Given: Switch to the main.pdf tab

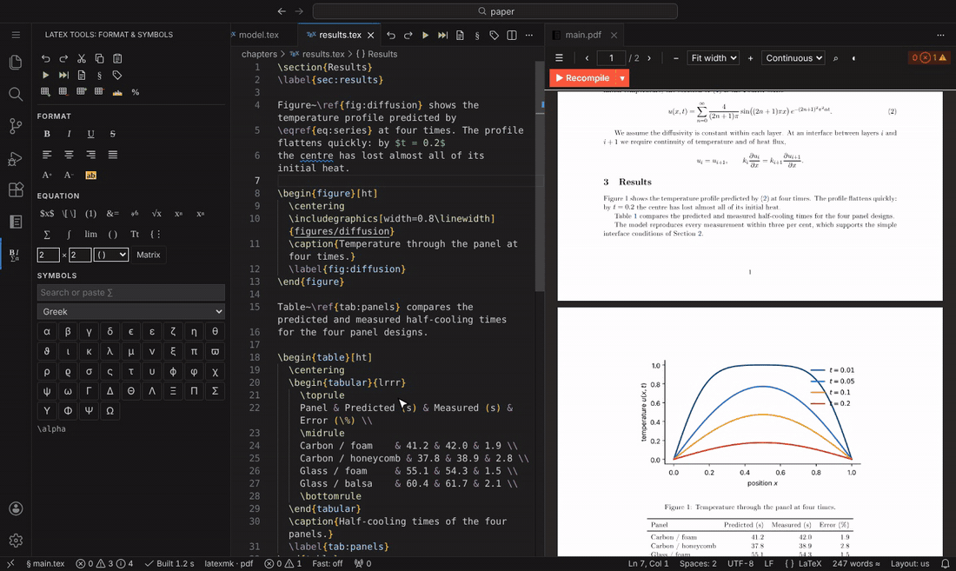Looking at the screenshot, I should 583,36.
